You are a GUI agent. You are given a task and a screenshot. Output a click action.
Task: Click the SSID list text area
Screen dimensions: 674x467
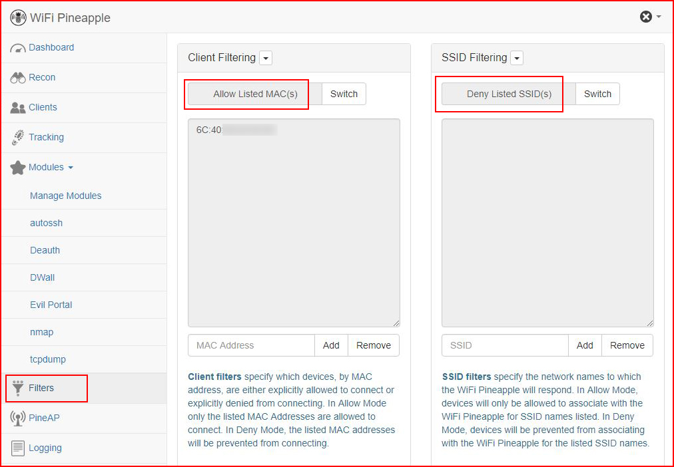[x=547, y=223]
